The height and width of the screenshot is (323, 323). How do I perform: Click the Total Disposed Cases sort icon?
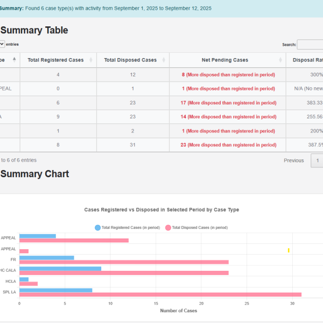pos(164,60)
